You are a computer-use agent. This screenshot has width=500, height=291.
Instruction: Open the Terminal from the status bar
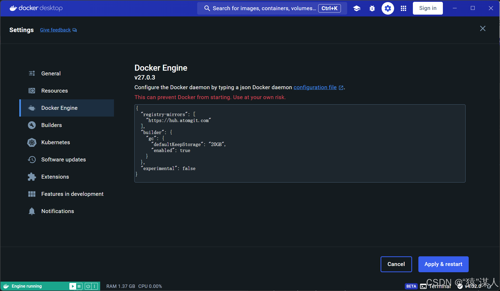click(x=436, y=286)
